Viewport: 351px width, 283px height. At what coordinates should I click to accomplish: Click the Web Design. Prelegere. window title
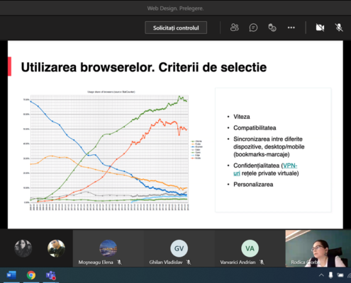pos(175,8)
